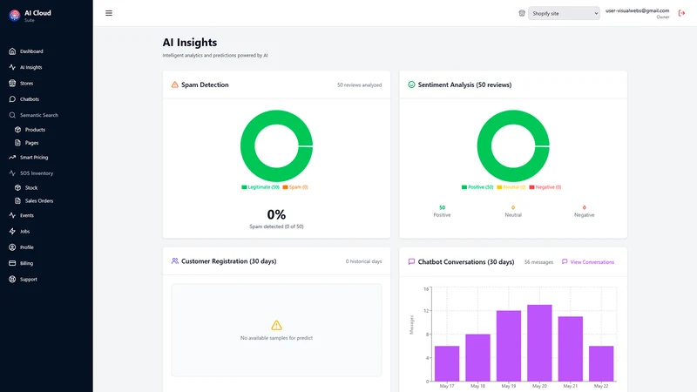Click the "0 historical days" text
697x392 pixels.
363,261
